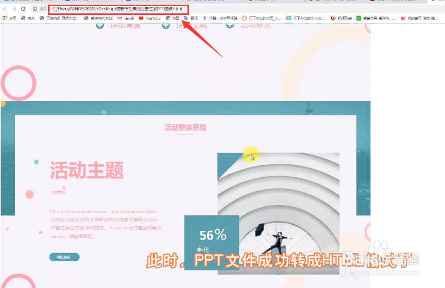This screenshot has height=288, width=445.
Task: Open the 京东 bookmark
Action: (28, 18)
